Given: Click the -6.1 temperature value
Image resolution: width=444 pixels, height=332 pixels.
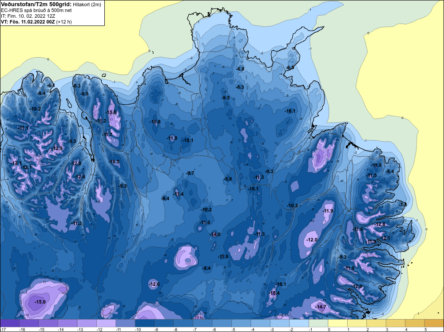Looking at the screenshot, I should point(51,85).
